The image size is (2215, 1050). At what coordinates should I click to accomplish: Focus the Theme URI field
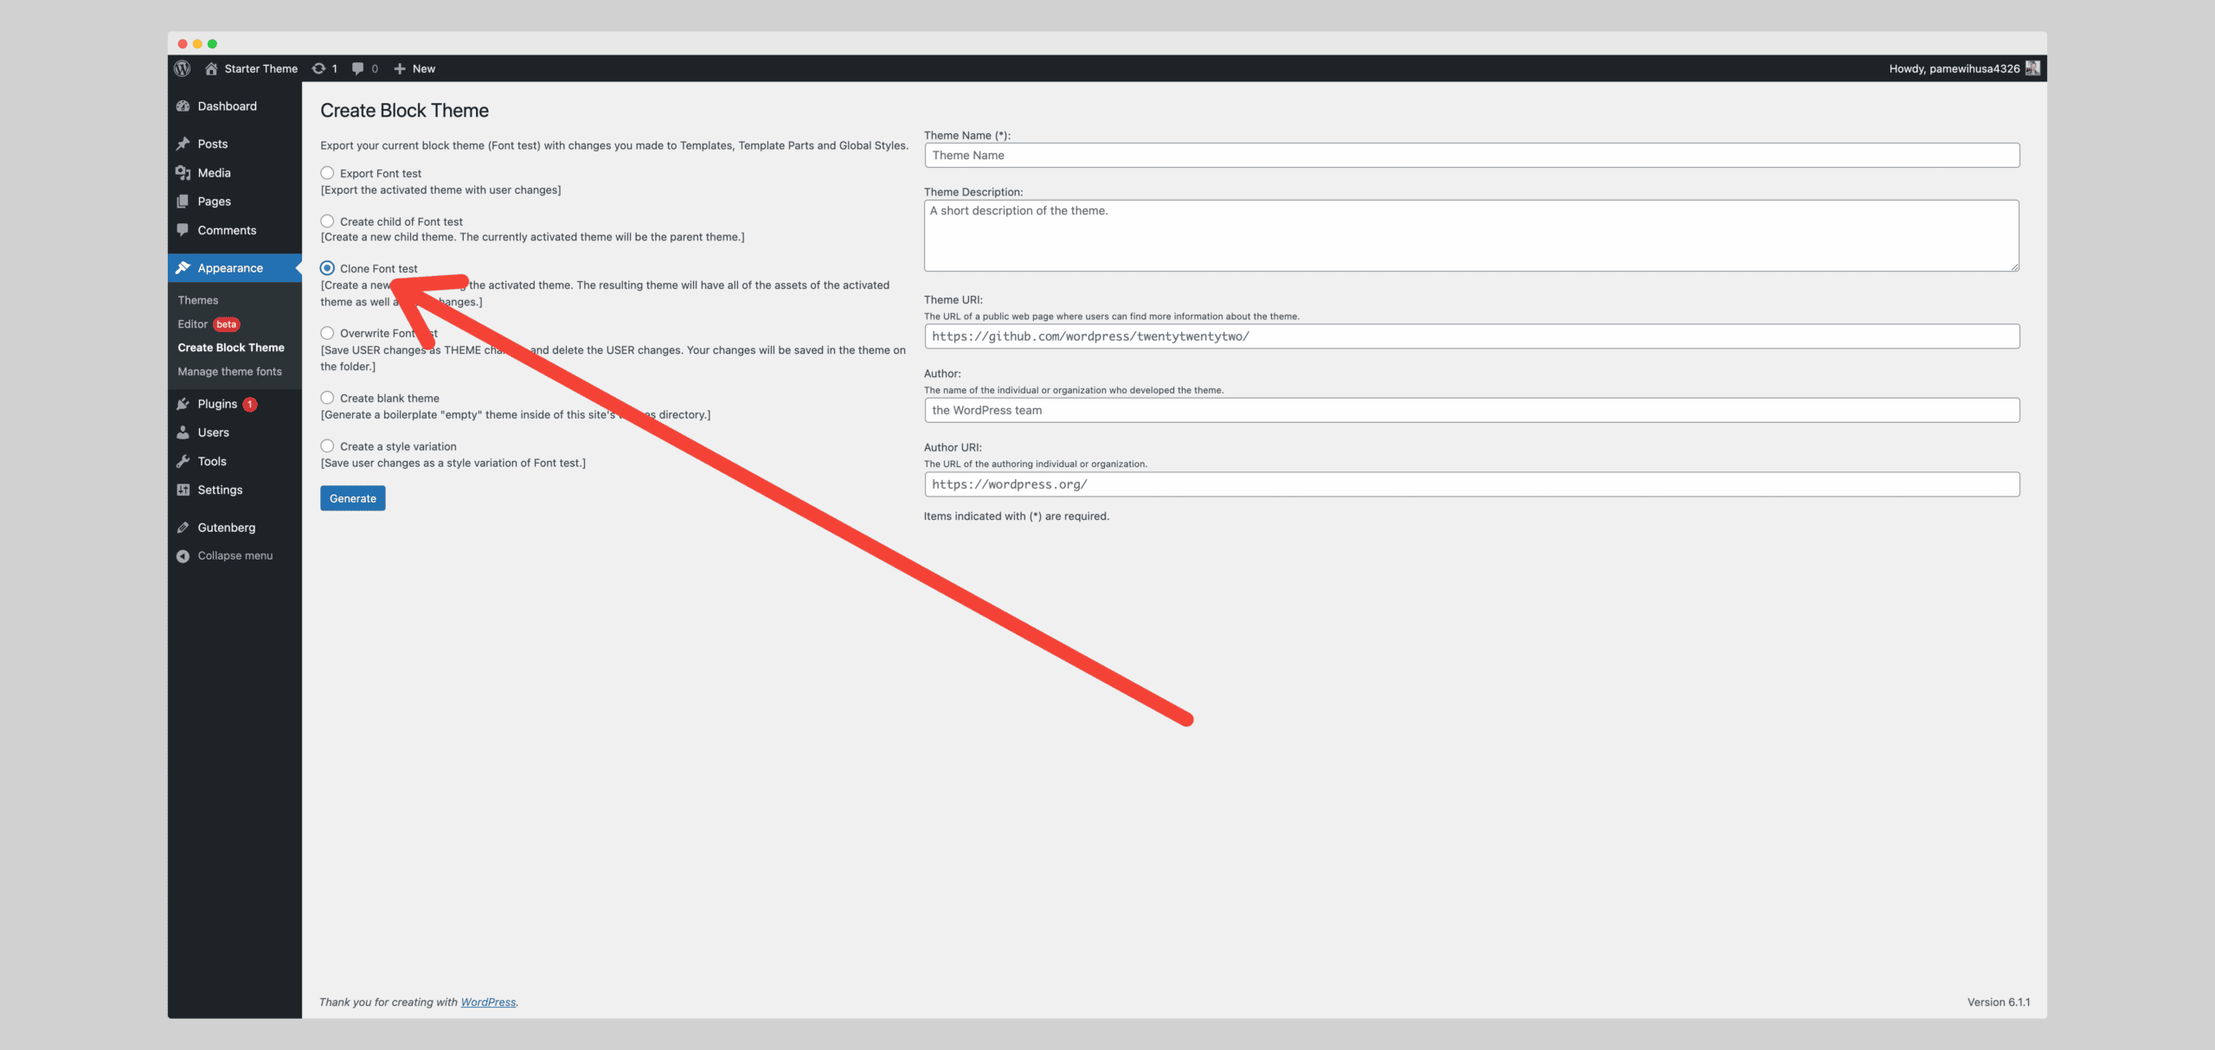point(1472,336)
